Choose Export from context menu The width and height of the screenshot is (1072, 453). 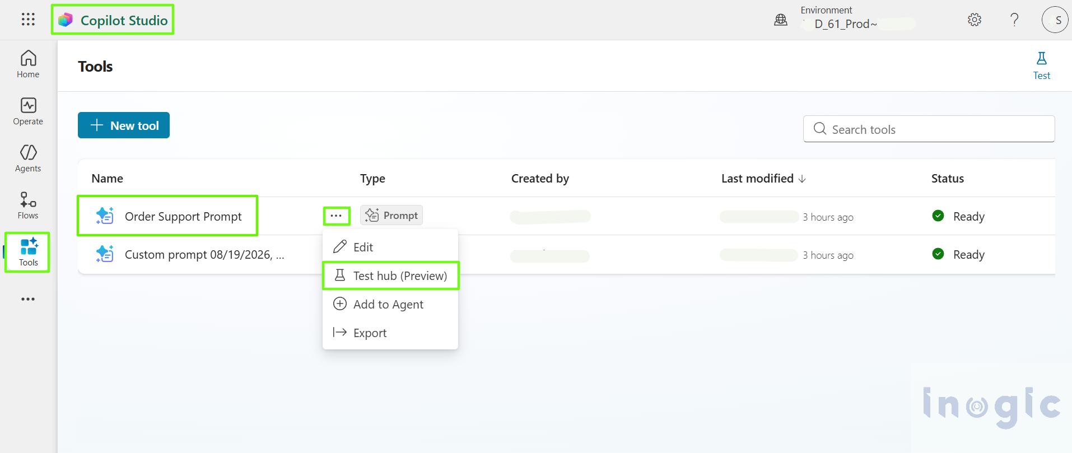(x=390, y=333)
